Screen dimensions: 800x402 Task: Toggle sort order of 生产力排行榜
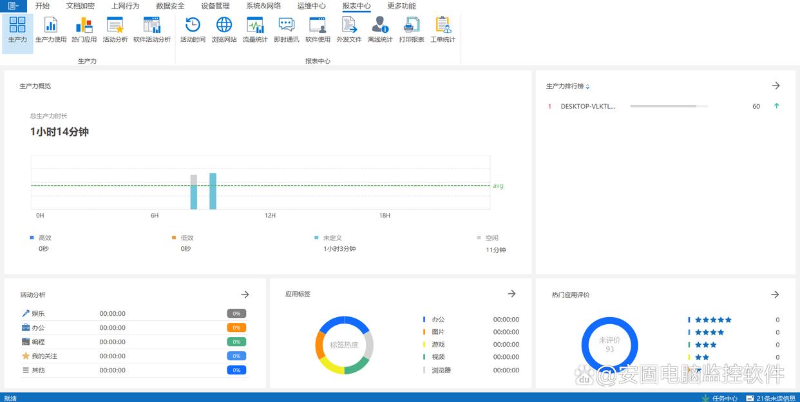pos(587,87)
